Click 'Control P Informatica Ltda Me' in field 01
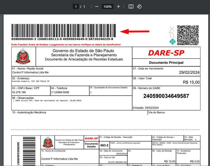The width and height of the screenshot is (210, 166). (30, 72)
